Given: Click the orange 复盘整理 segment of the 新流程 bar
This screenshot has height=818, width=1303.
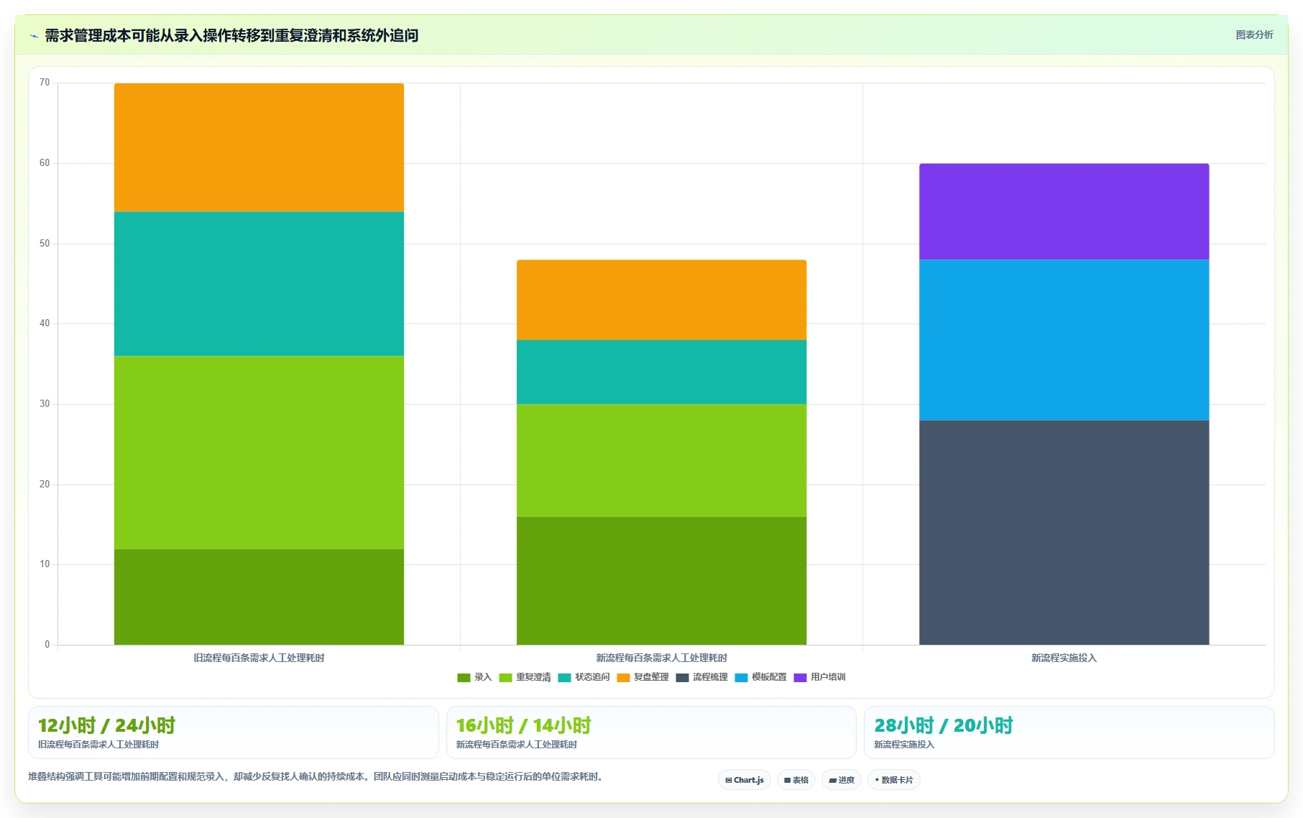Looking at the screenshot, I should tap(661, 300).
